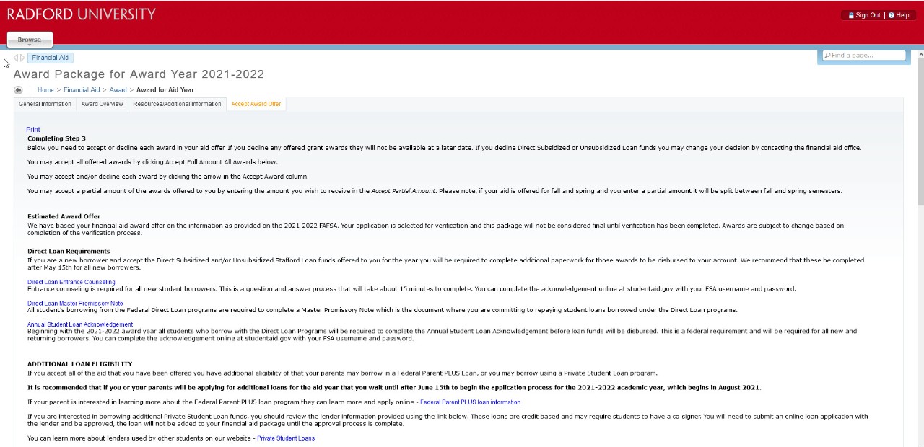Select the Financial Aid page tab
Screen dimensions: 924x447
coord(50,58)
